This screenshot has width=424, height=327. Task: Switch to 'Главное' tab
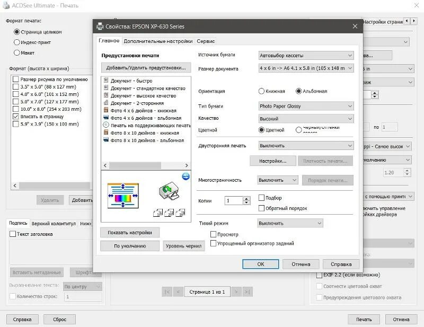109,41
